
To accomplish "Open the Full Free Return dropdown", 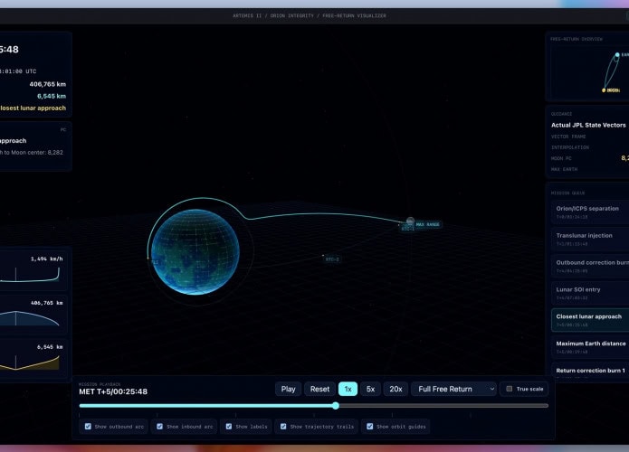I will tap(453, 389).
